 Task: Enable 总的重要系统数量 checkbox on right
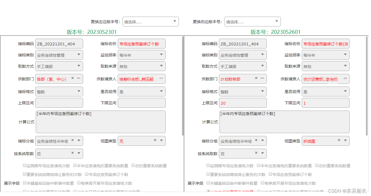click(x=317, y=165)
